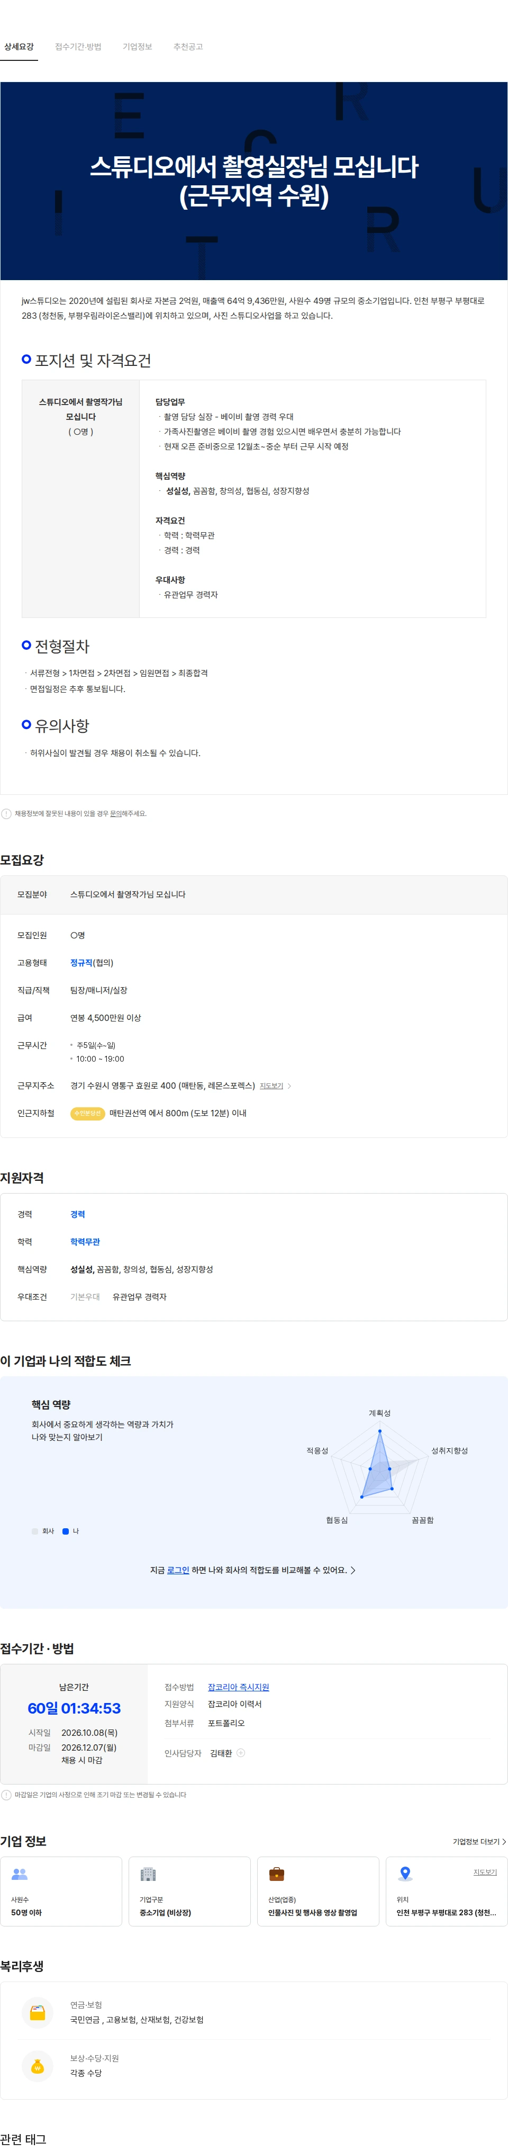Screen dimensions: 508x2151
Task: Click the info icon beside 마감일 notice
Action: pyautogui.click(x=6, y=1795)
